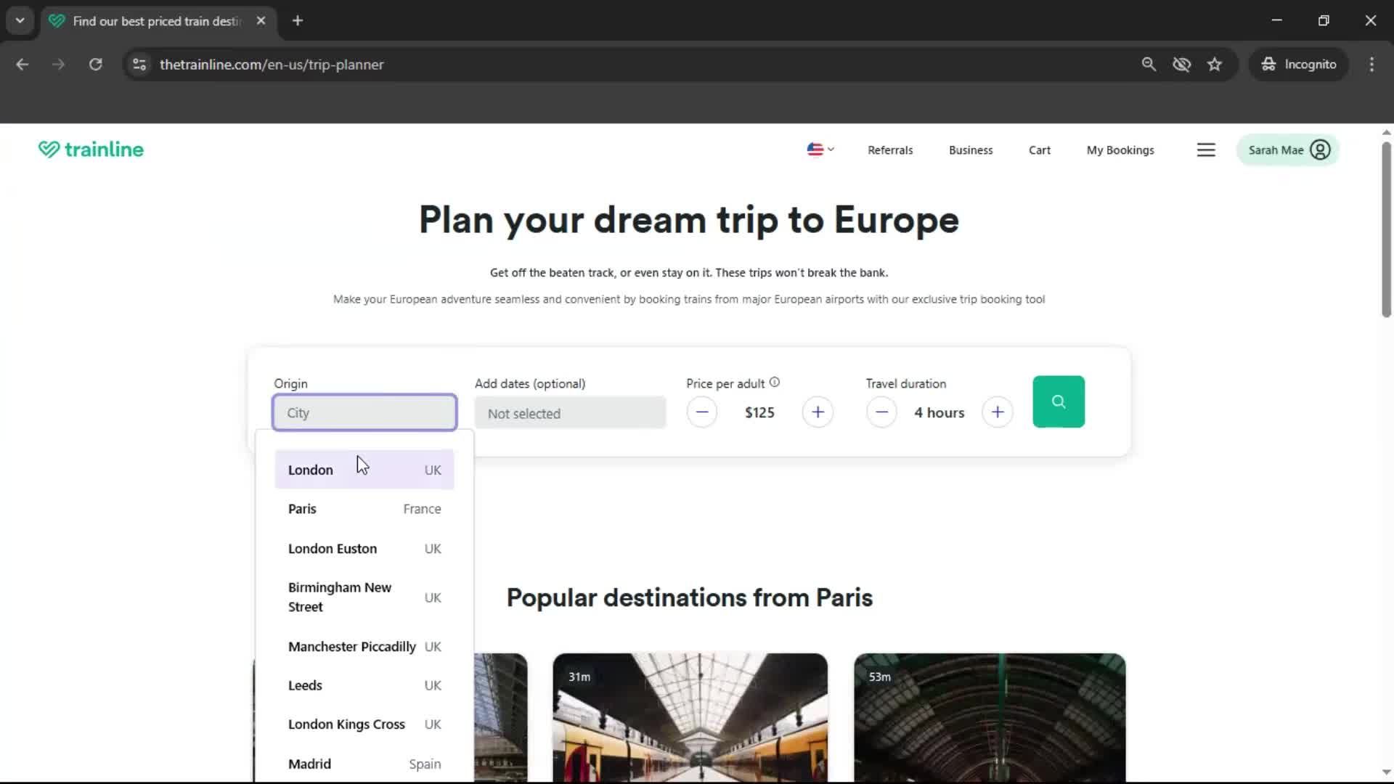Click the Trainline logo

[x=90, y=150]
